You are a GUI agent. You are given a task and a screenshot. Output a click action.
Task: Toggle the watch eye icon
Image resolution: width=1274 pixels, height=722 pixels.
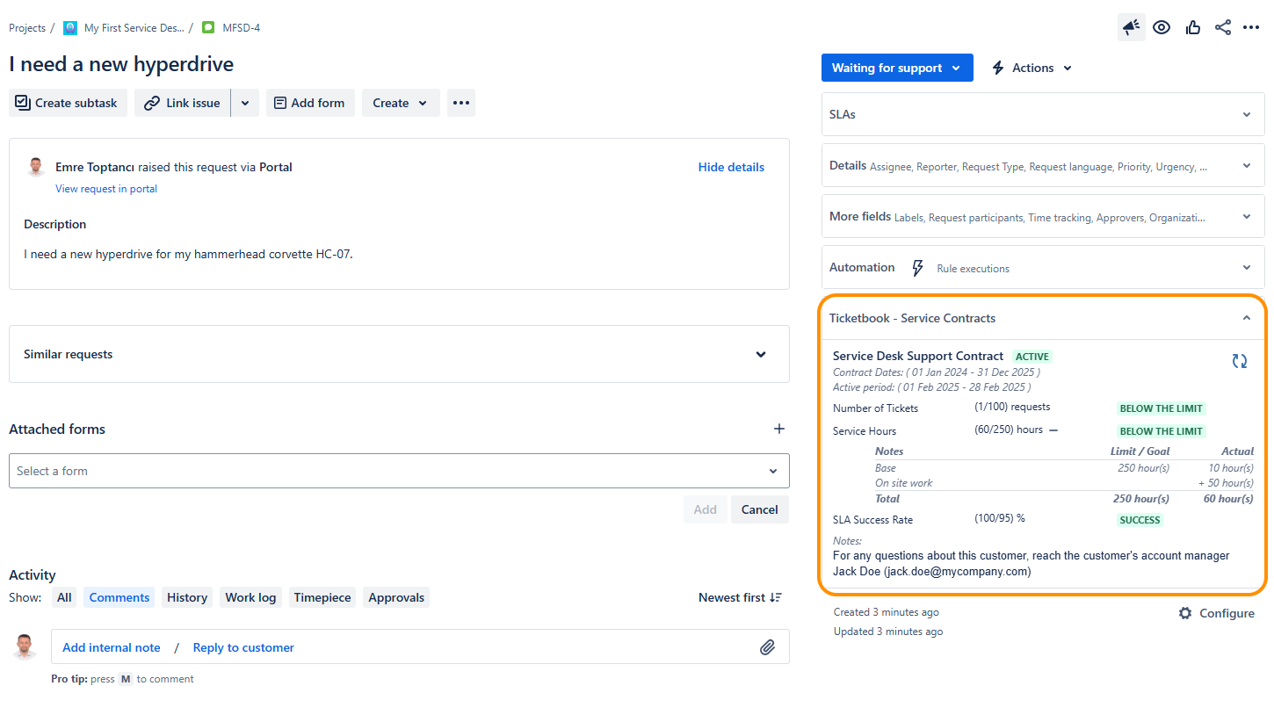(1162, 27)
